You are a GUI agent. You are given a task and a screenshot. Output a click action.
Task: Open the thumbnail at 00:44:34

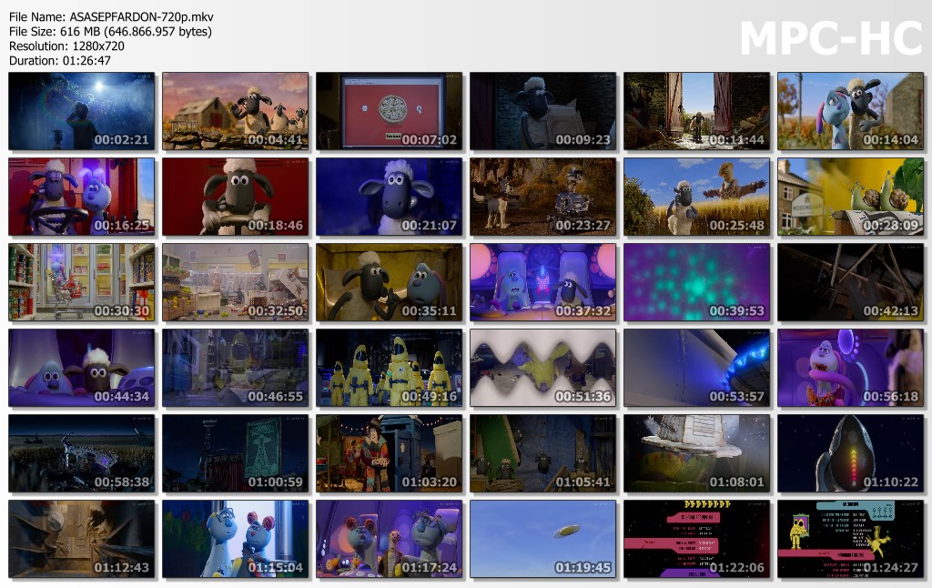point(81,368)
